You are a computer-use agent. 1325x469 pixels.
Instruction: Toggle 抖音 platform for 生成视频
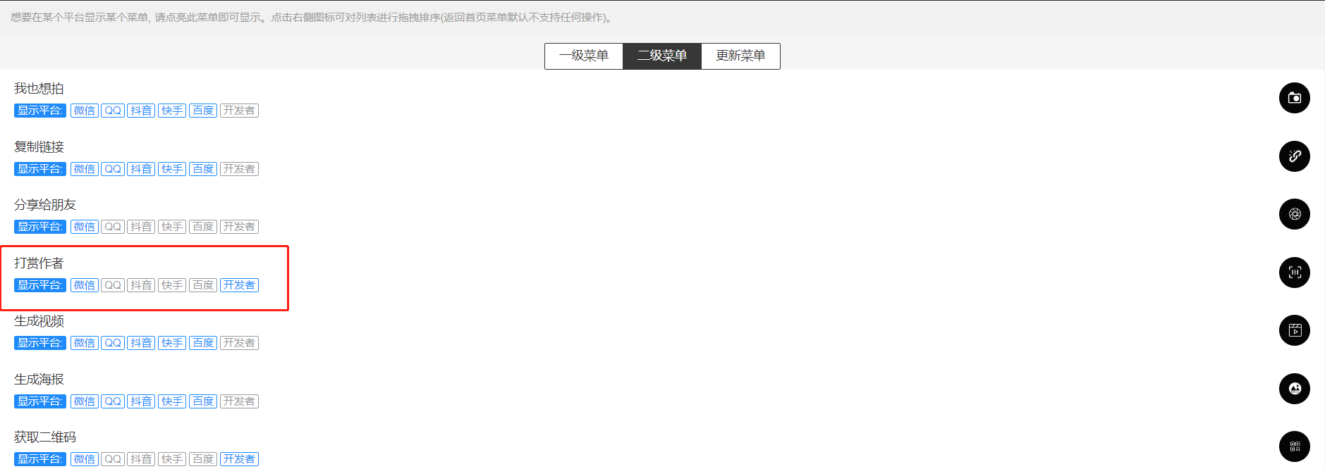tap(141, 343)
